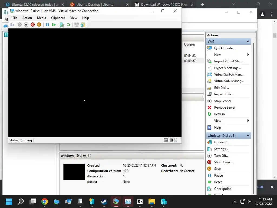This screenshot has height=208, width=277.
Task: Click the Save icon in Actions pane
Action: click(x=209, y=169)
